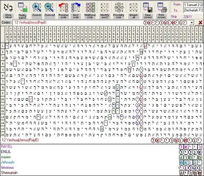Click the Print screen label button
This screenshot has height=176, width=204.
coord(161,16)
